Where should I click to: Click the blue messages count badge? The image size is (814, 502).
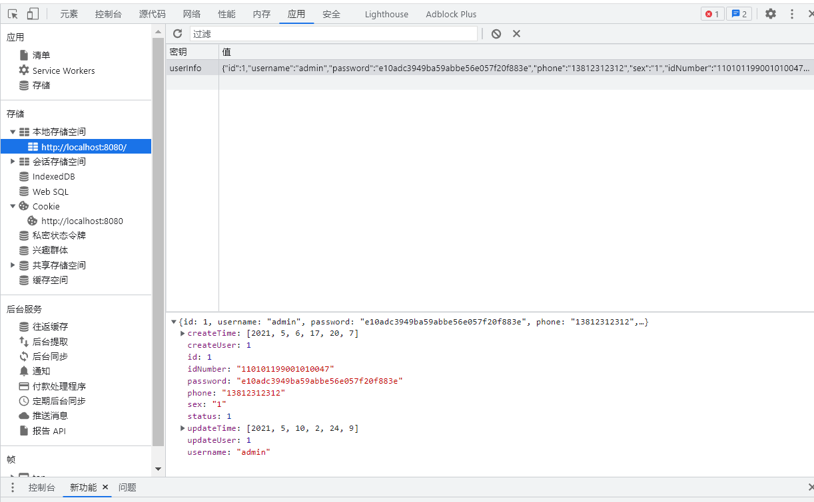pyautogui.click(x=739, y=14)
